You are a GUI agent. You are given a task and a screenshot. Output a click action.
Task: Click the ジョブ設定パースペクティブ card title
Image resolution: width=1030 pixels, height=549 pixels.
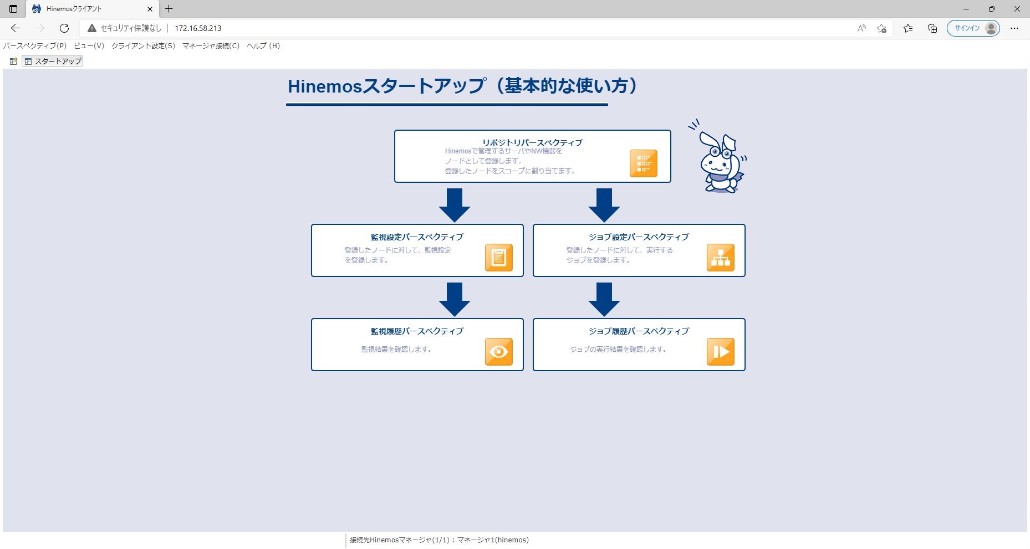click(x=639, y=237)
